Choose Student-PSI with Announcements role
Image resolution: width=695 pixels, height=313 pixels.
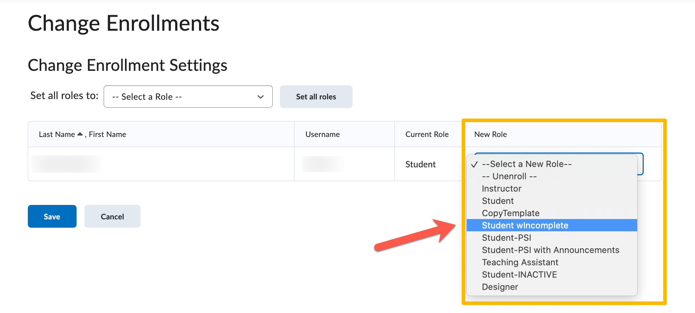(x=551, y=250)
